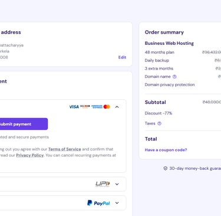Click the Domain name help icon

[x=174, y=77]
